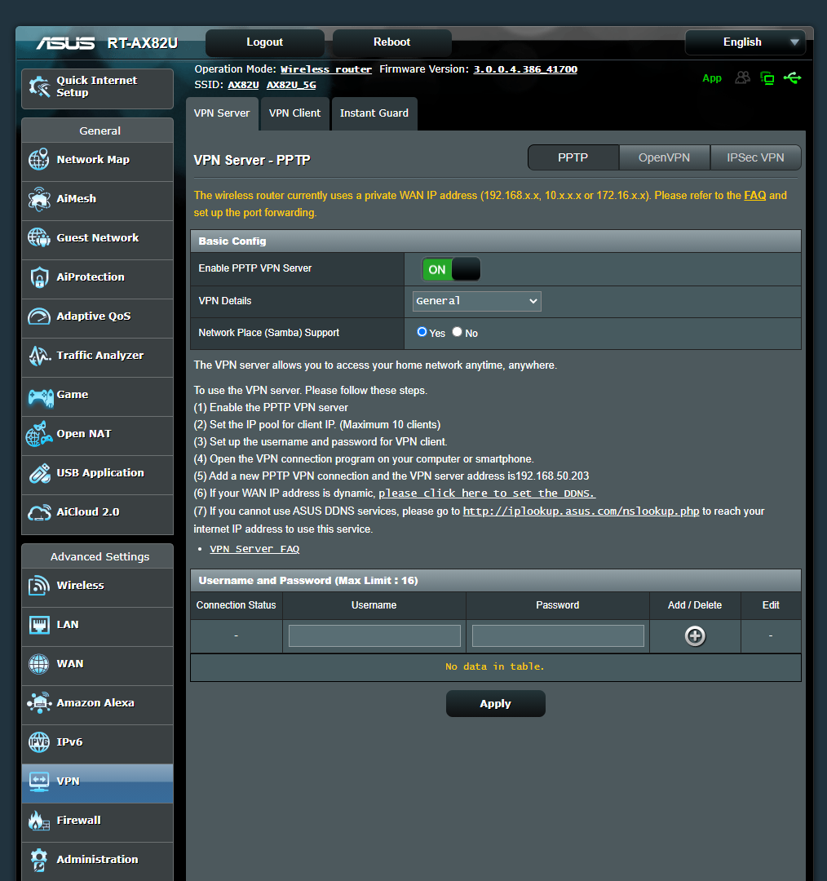827x881 pixels.
Task: Open the English language dropdown
Action: pos(745,42)
